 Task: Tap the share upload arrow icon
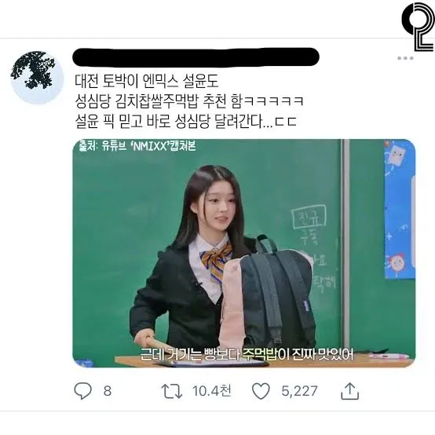[349, 391]
